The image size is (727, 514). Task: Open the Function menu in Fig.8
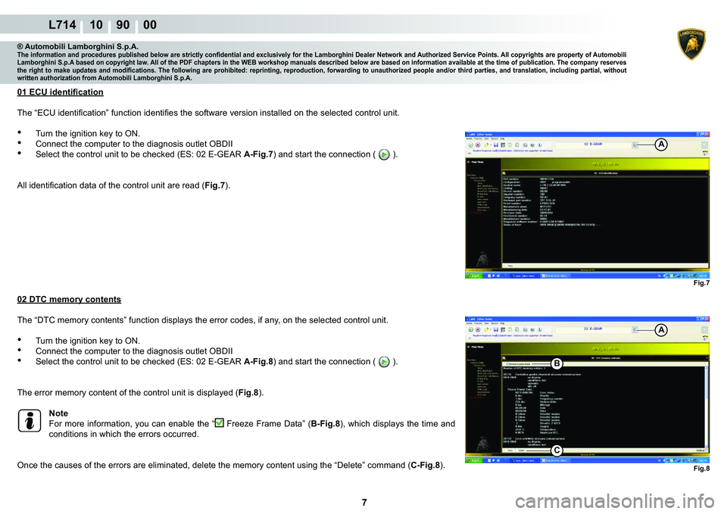click(479, 323)
